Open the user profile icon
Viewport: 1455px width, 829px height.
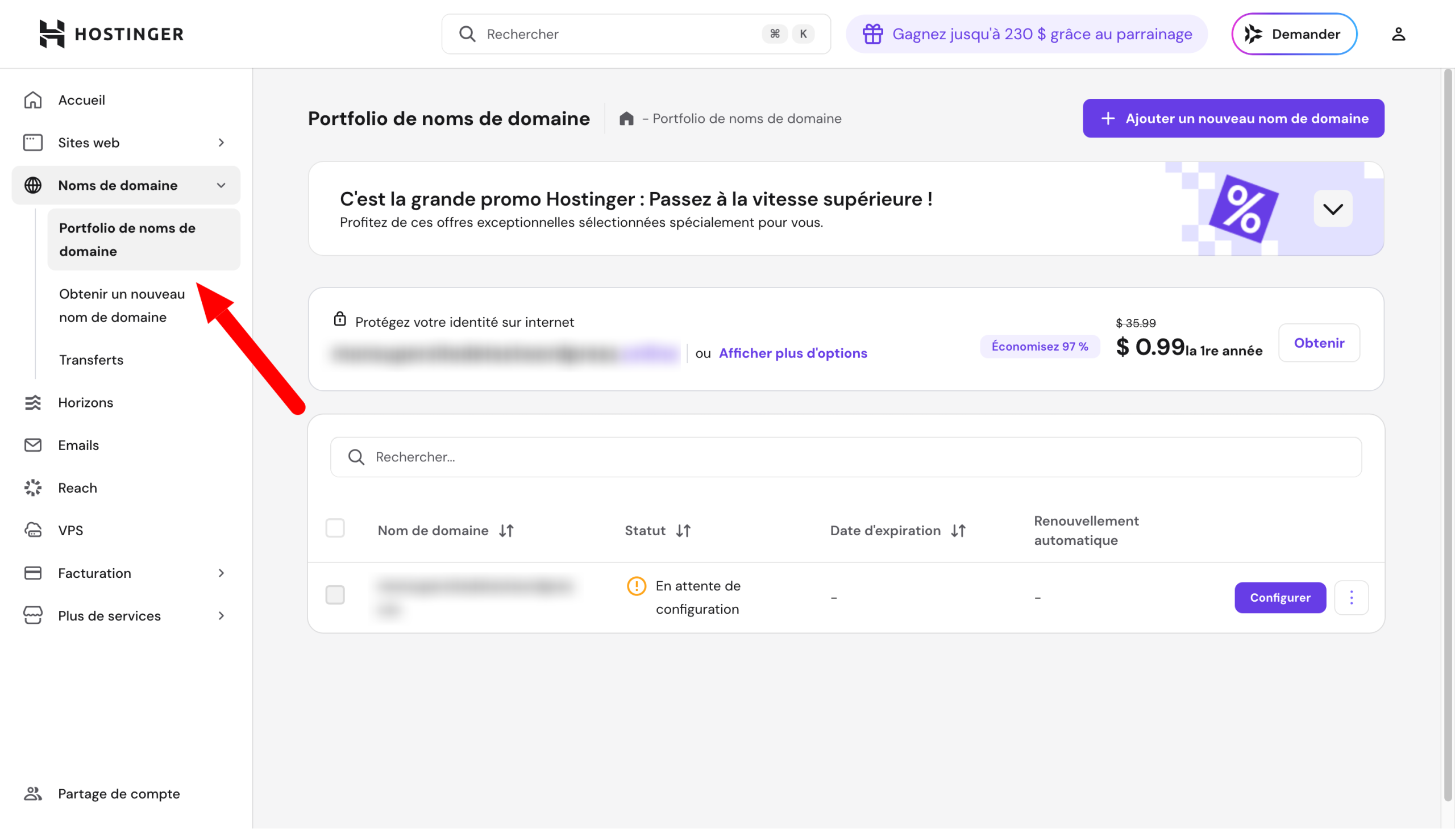(x=1398, y=34)
